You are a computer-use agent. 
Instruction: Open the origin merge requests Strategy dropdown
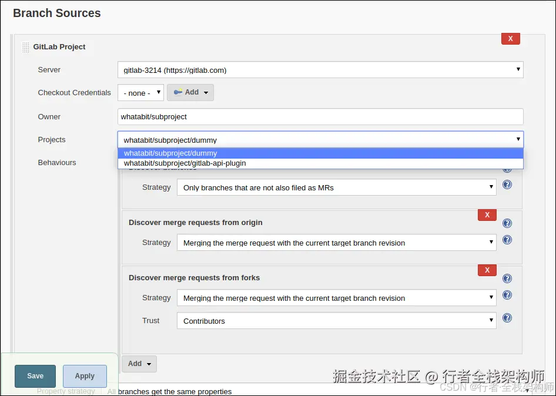337,243
